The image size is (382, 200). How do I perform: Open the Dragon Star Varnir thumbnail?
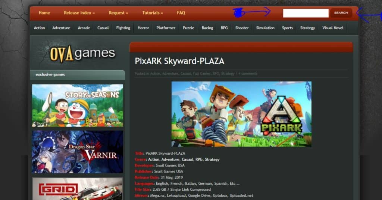coord(78,152)
